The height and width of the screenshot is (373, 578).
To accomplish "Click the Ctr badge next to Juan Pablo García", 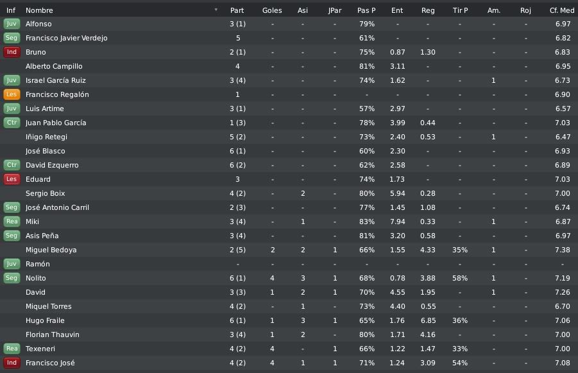I will 12,123.
